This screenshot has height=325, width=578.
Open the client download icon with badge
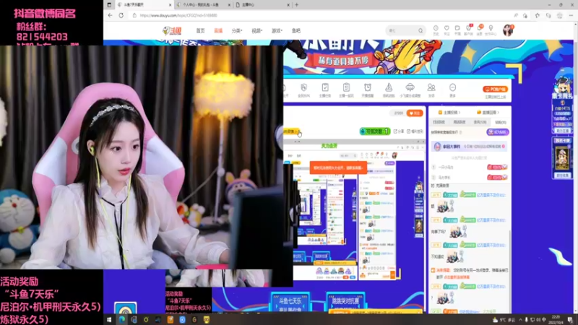[468, 30]
